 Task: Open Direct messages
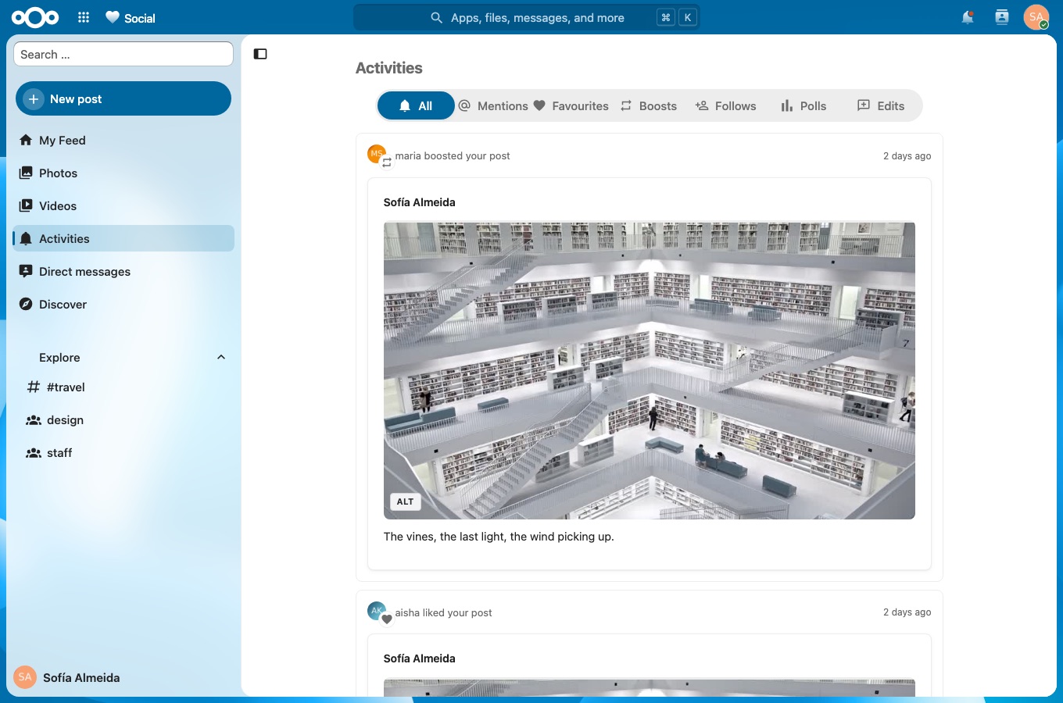(123, 272)
